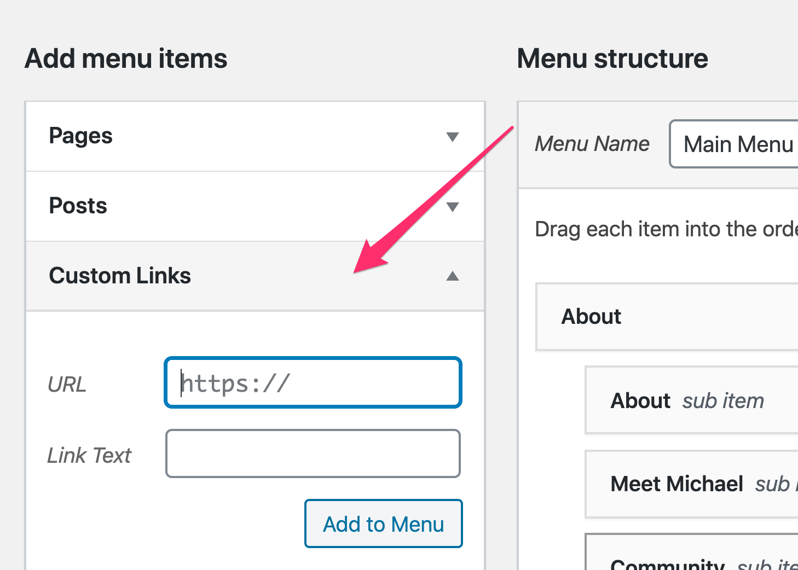Click the Menu Name label
This screenshot has width=798, height=570.
592,144
